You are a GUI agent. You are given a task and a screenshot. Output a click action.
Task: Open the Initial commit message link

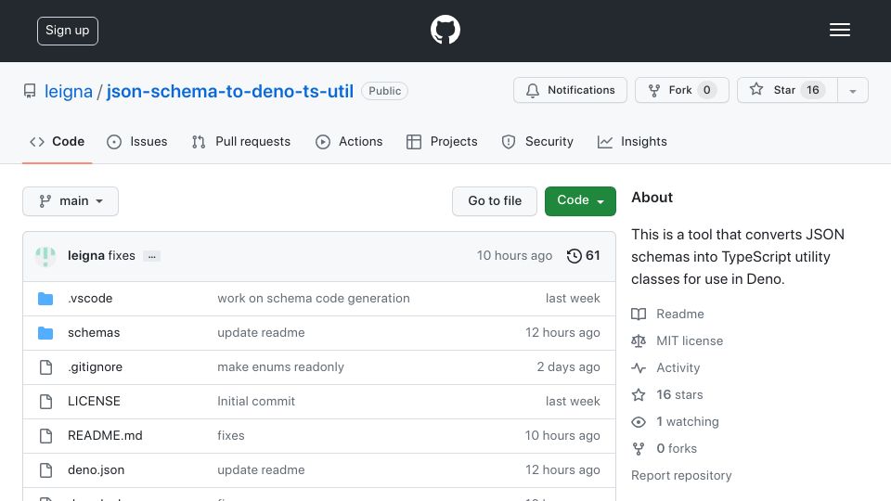(256, 401)
